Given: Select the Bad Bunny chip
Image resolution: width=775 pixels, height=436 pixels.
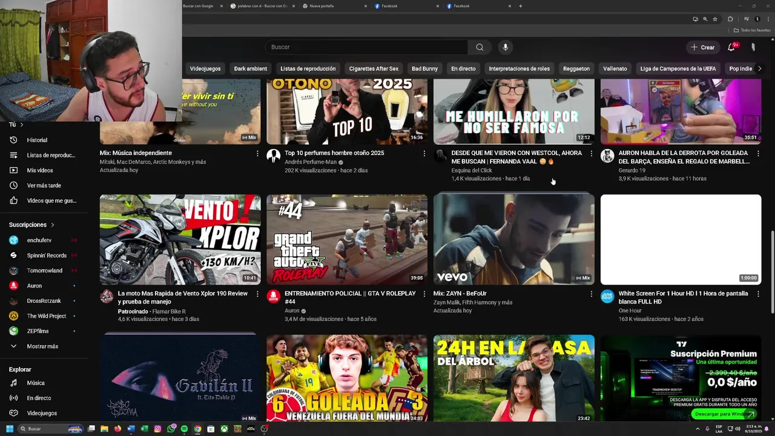Looking at the screenshot, I should 424,68.
